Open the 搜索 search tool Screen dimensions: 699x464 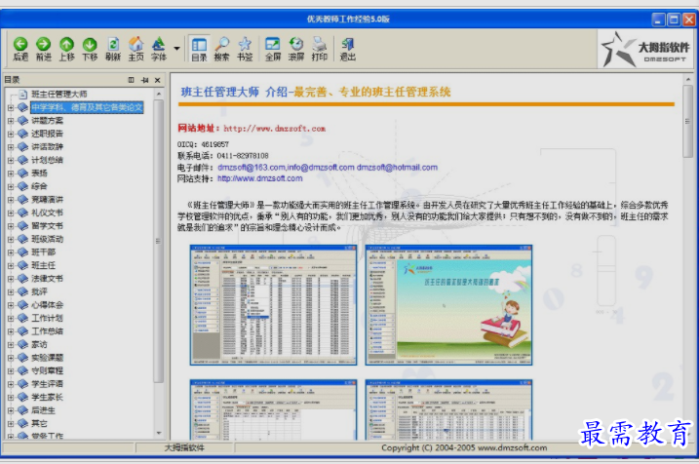(222, 49)
